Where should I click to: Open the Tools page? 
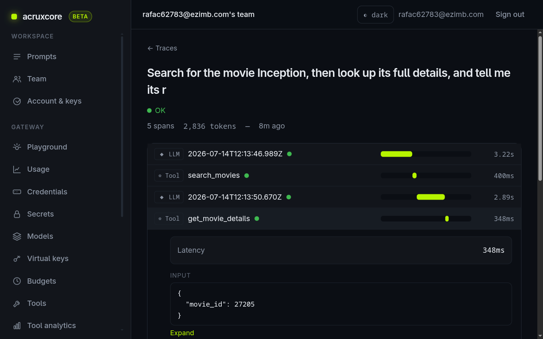pos(37,303)
